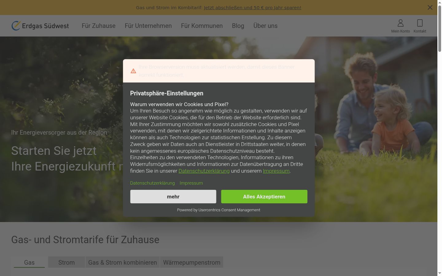Open Impressum link above the buttons
Viewport: 442px width, 276px height.
[x=191, y=183]
